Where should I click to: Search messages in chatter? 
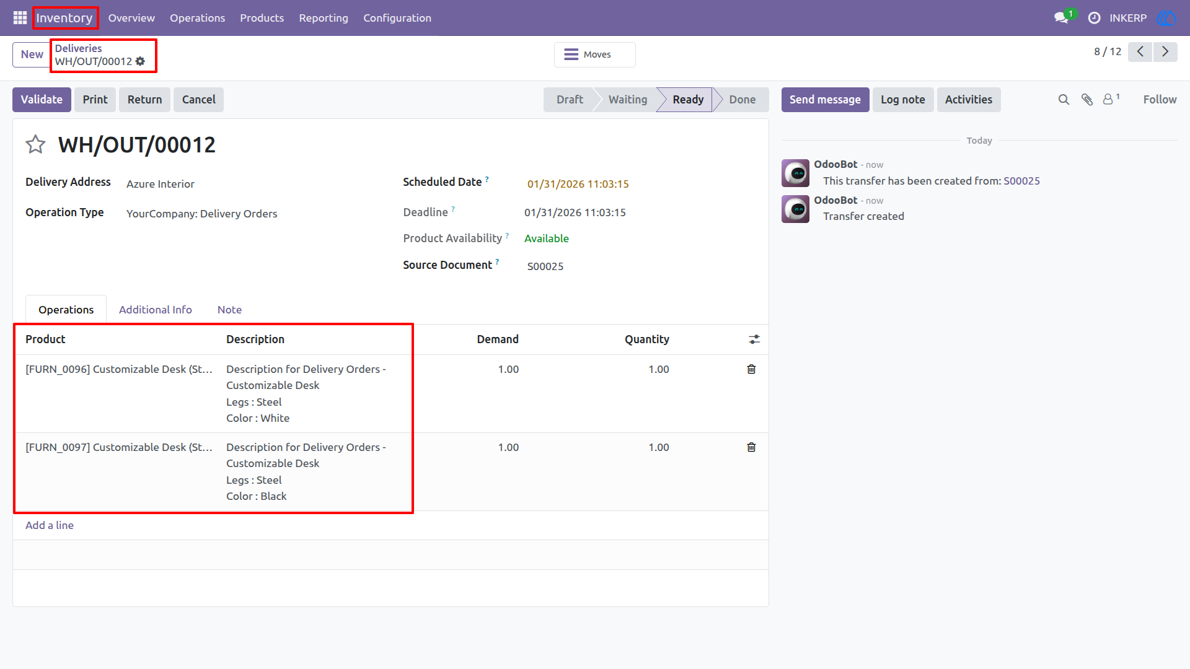point(1064,100)
